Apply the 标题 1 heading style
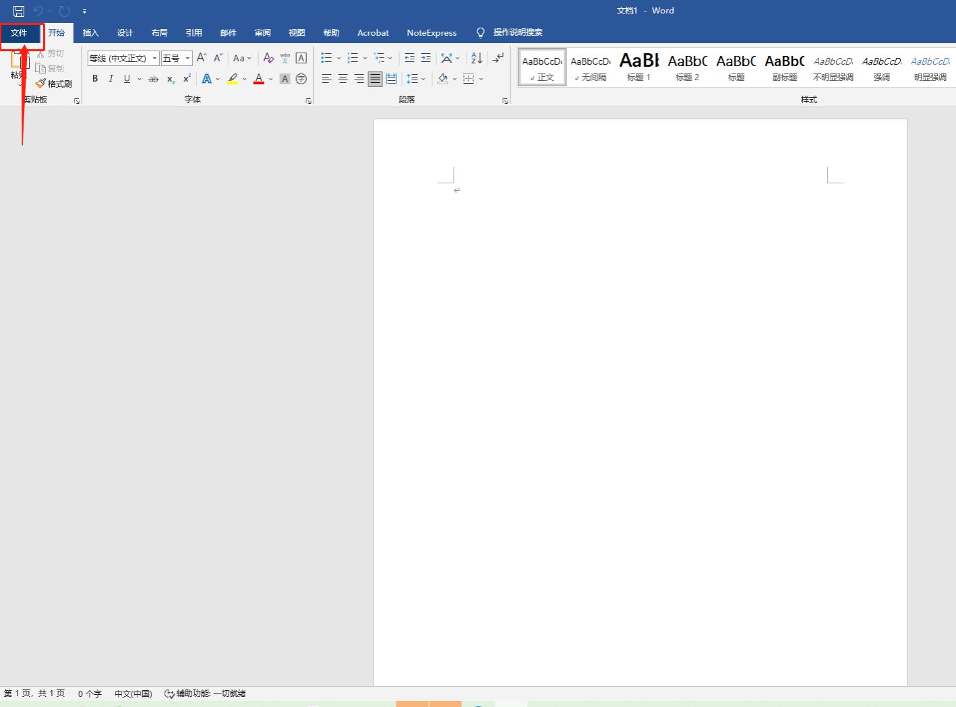The height and width of the screenshot is (707, 956). pos(638,67)
